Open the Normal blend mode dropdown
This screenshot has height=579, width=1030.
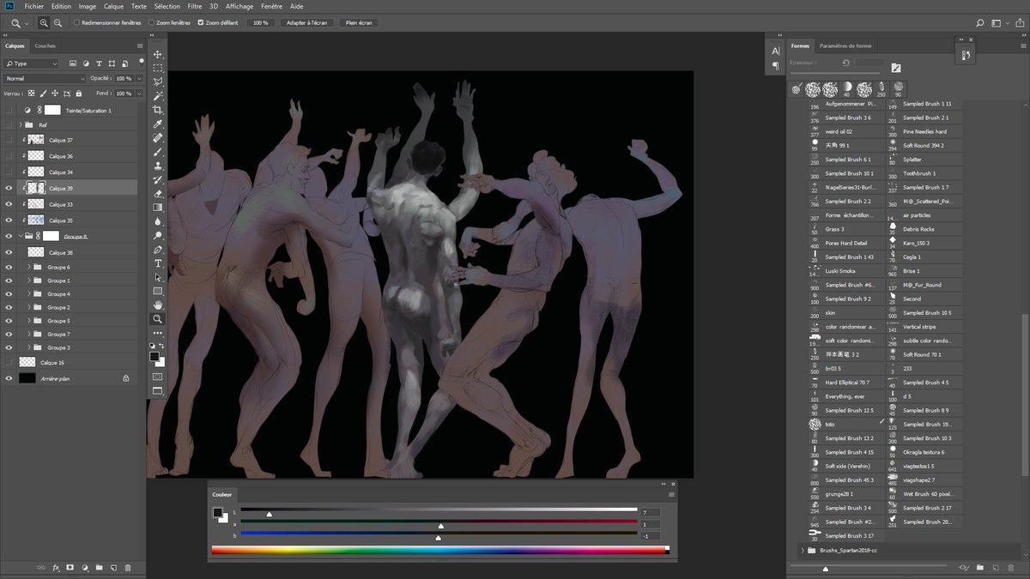45,78
